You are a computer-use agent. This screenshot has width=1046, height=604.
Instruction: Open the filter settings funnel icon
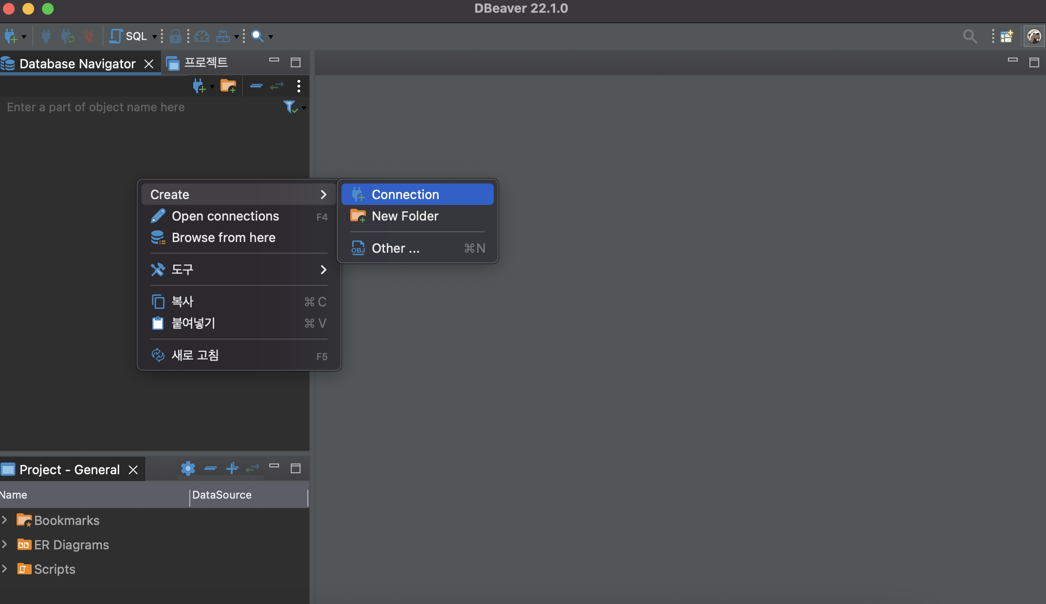290,107
